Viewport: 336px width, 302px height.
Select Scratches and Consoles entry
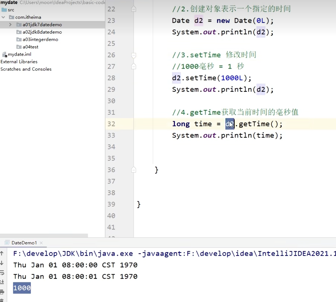(26, 69)
